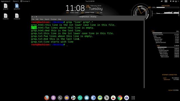Open the screenshot camera dock icon
Viewport: 180px width, 101px height.
127,98
